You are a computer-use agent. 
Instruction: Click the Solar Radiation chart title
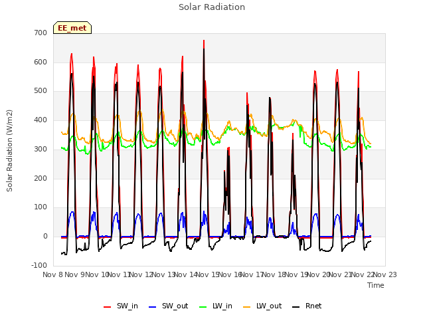click(x=212, y=7)
